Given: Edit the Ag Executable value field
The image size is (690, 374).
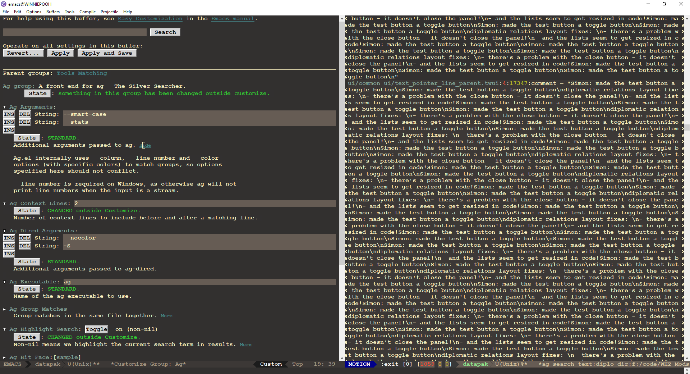Looking at the screenshot, I should (200, 282).
